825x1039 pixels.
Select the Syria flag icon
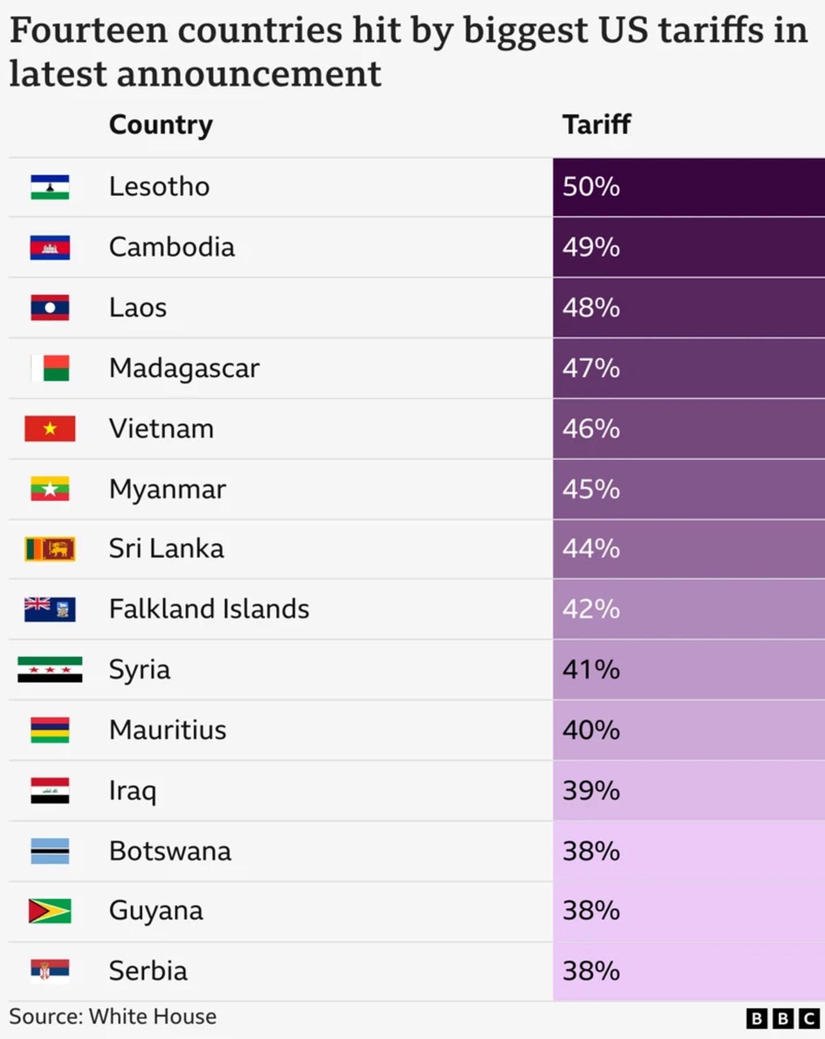point(50,670)
